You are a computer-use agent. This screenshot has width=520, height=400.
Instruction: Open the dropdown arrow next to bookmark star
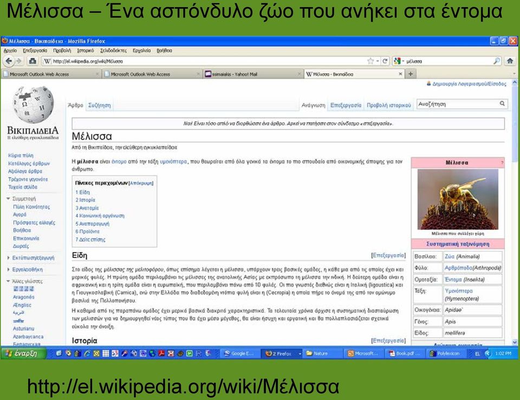378,61
